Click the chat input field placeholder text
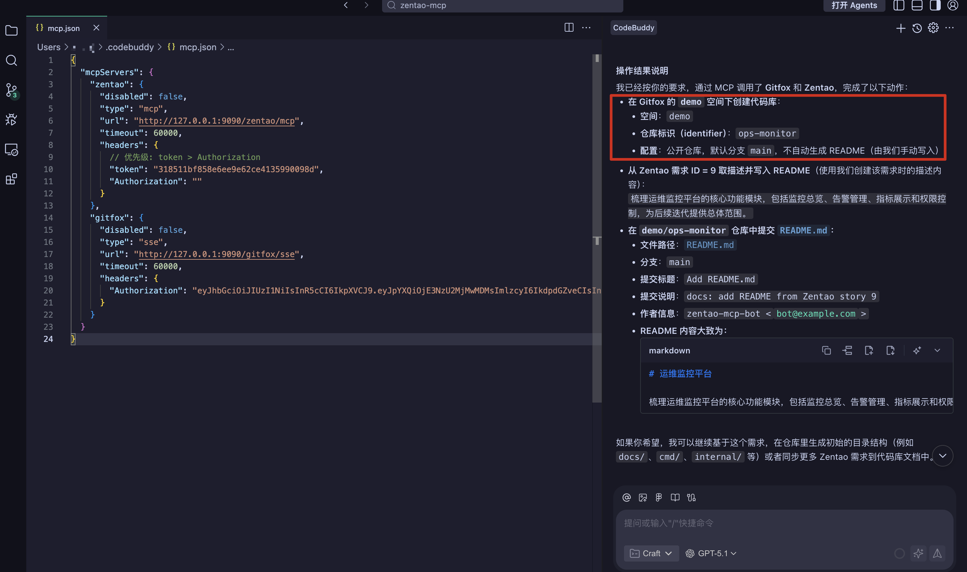Image resolution: width=967 pixels, height=572 pixels. (x=669, y=523)
